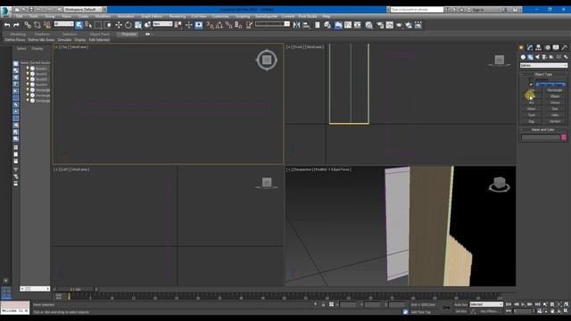Click the Donut spline button
Viewport: 571px width, 321px height.
(555, 103)
